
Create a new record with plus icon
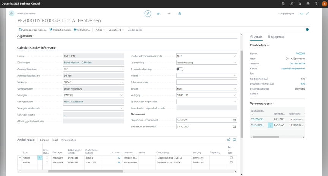coord(169,14)
